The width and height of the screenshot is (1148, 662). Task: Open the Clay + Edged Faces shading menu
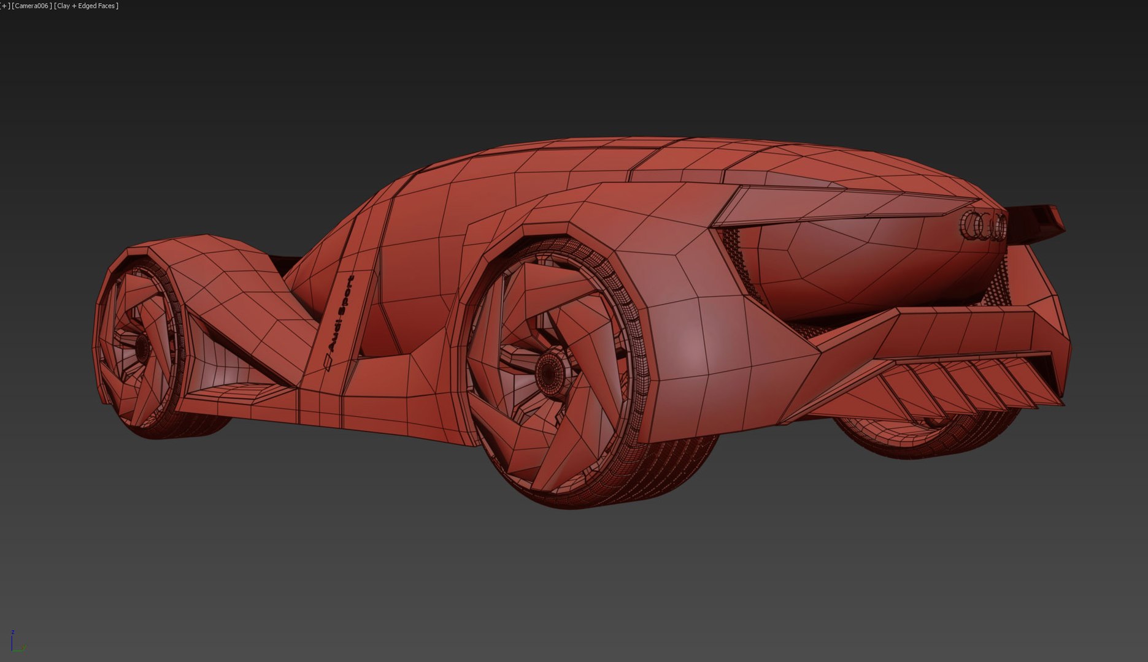click(x=87, y=6)
